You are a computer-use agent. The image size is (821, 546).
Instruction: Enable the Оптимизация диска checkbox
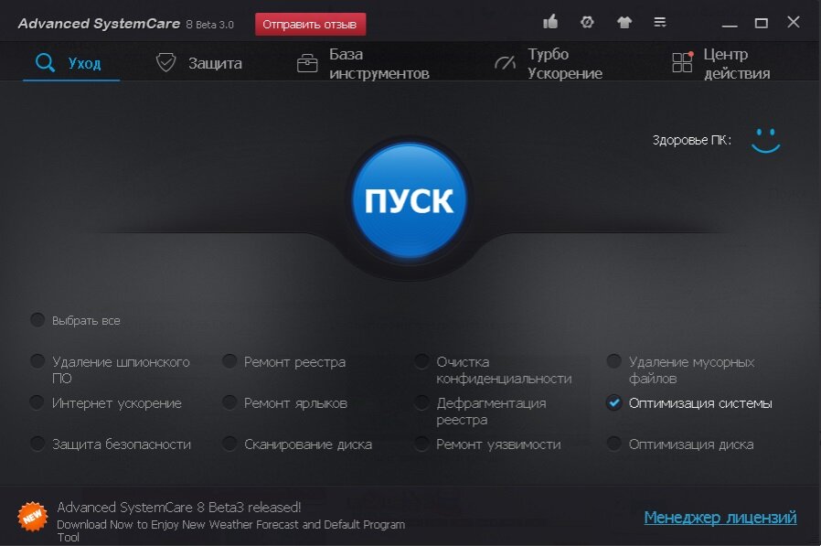pos(613,444)
